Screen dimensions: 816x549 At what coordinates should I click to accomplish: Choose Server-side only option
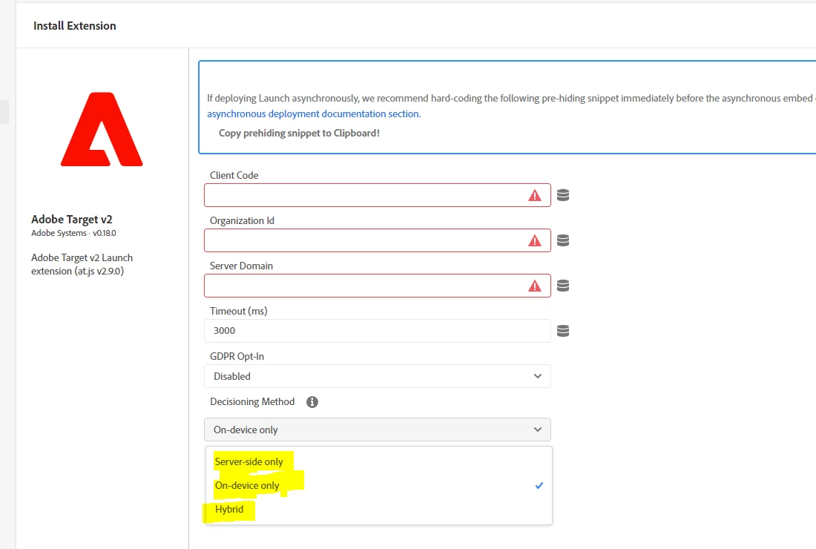[x=379, y=461]
